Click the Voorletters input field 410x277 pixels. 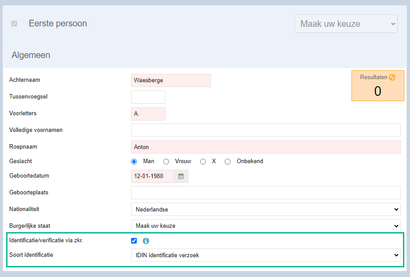[148, 114]
